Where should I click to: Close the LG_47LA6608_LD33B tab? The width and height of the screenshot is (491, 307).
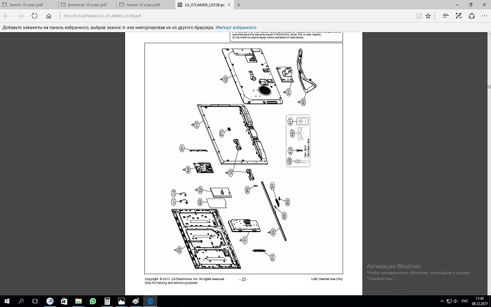(229, 5)
